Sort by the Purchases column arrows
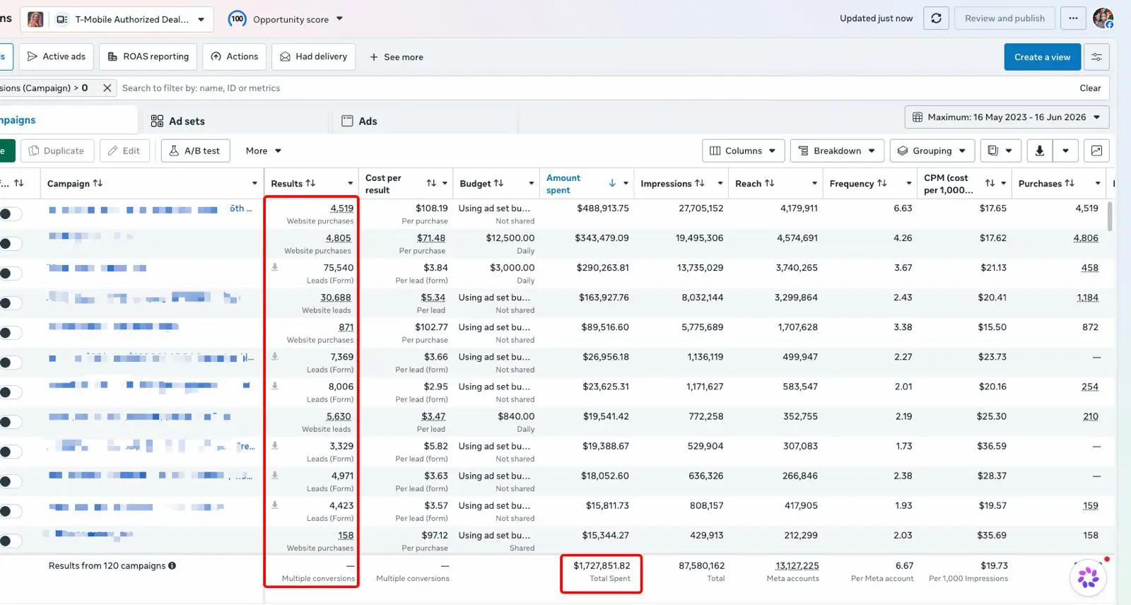 pos(1070,183)
